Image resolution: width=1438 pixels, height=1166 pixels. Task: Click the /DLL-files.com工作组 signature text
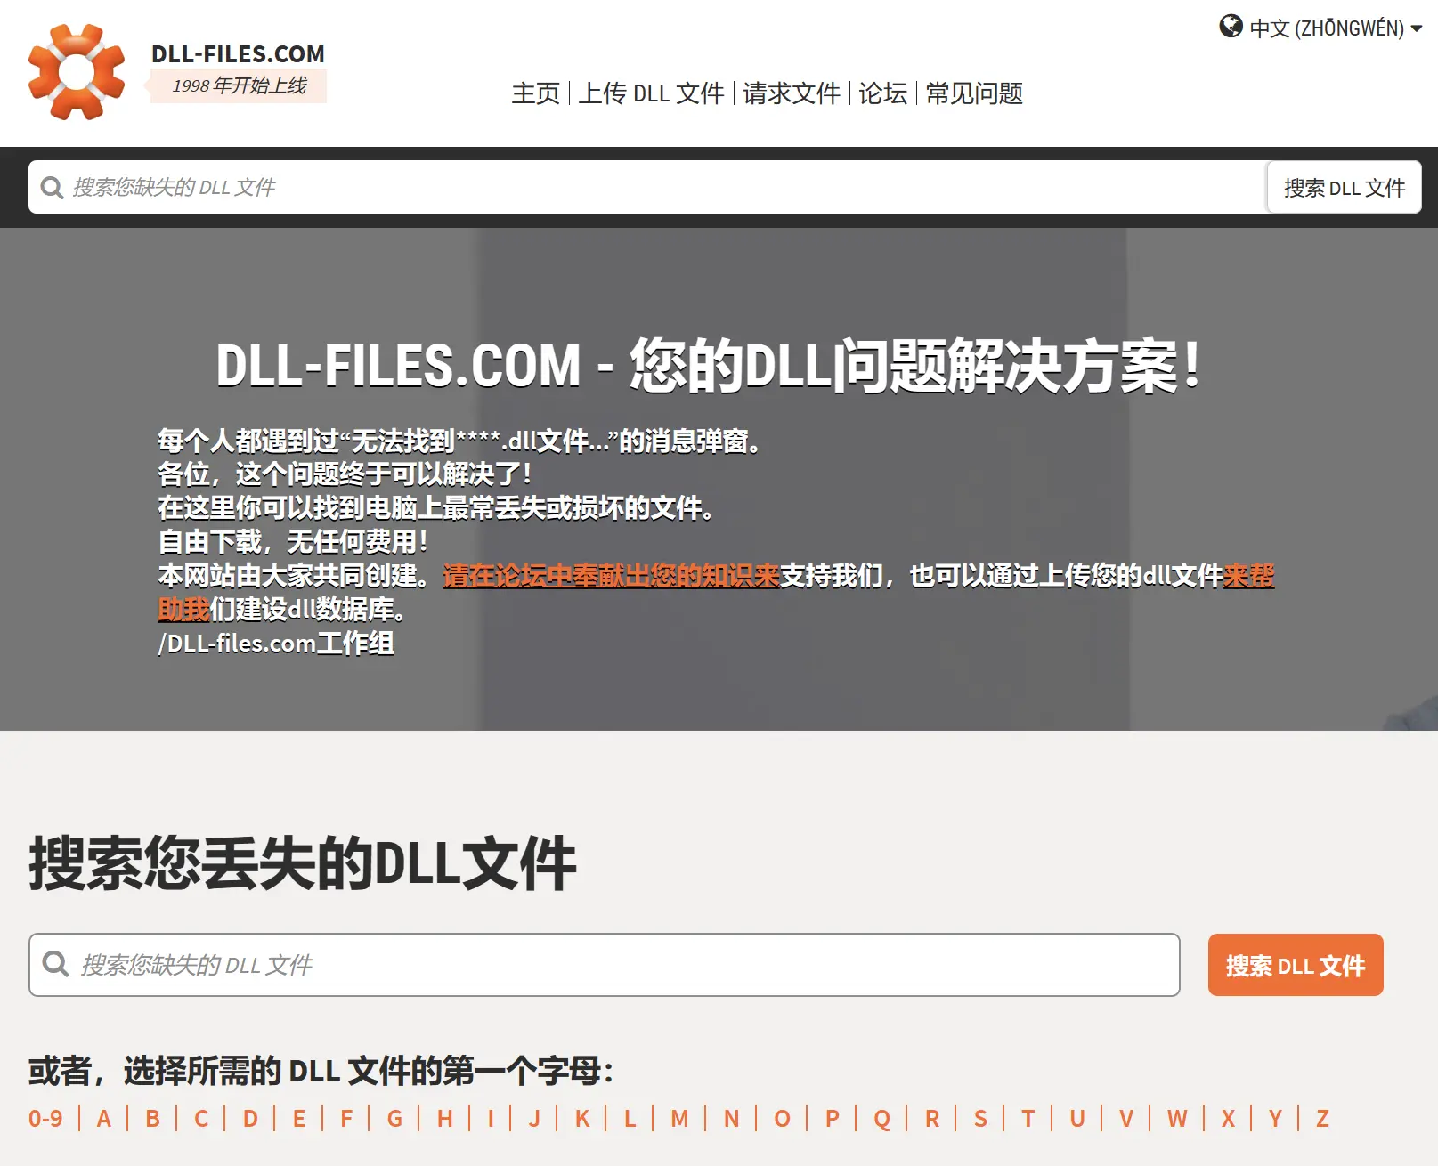pyautogui.click(x=276, y=644)
